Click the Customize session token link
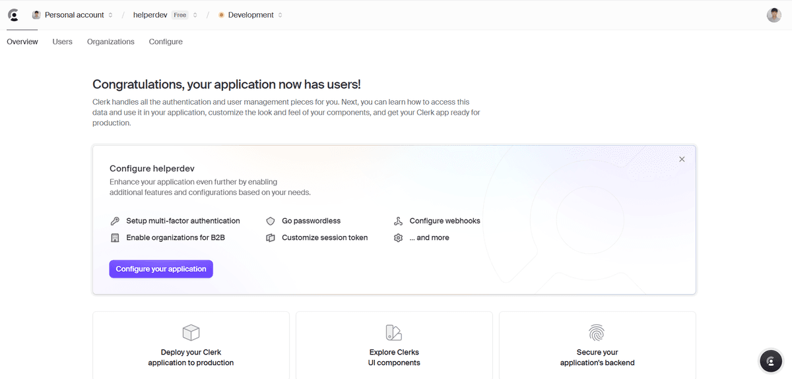The width and height of the screenshot is (792, 379). point(324,237)
